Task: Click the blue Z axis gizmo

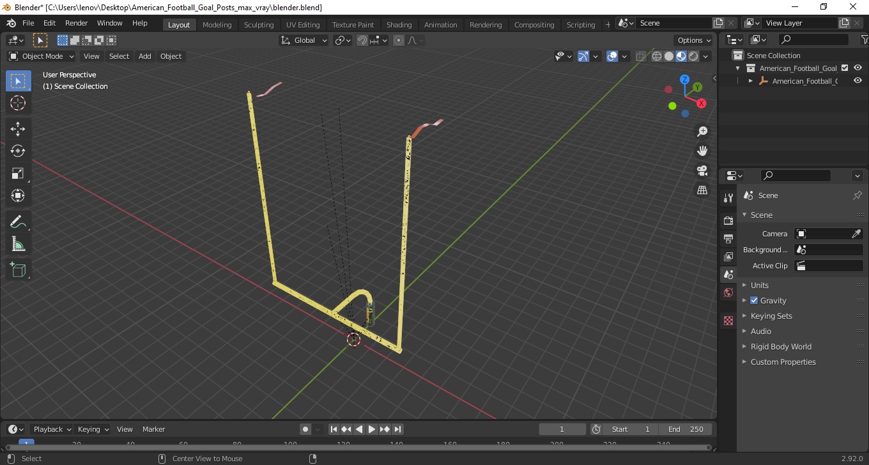Action: coord(684,80)
